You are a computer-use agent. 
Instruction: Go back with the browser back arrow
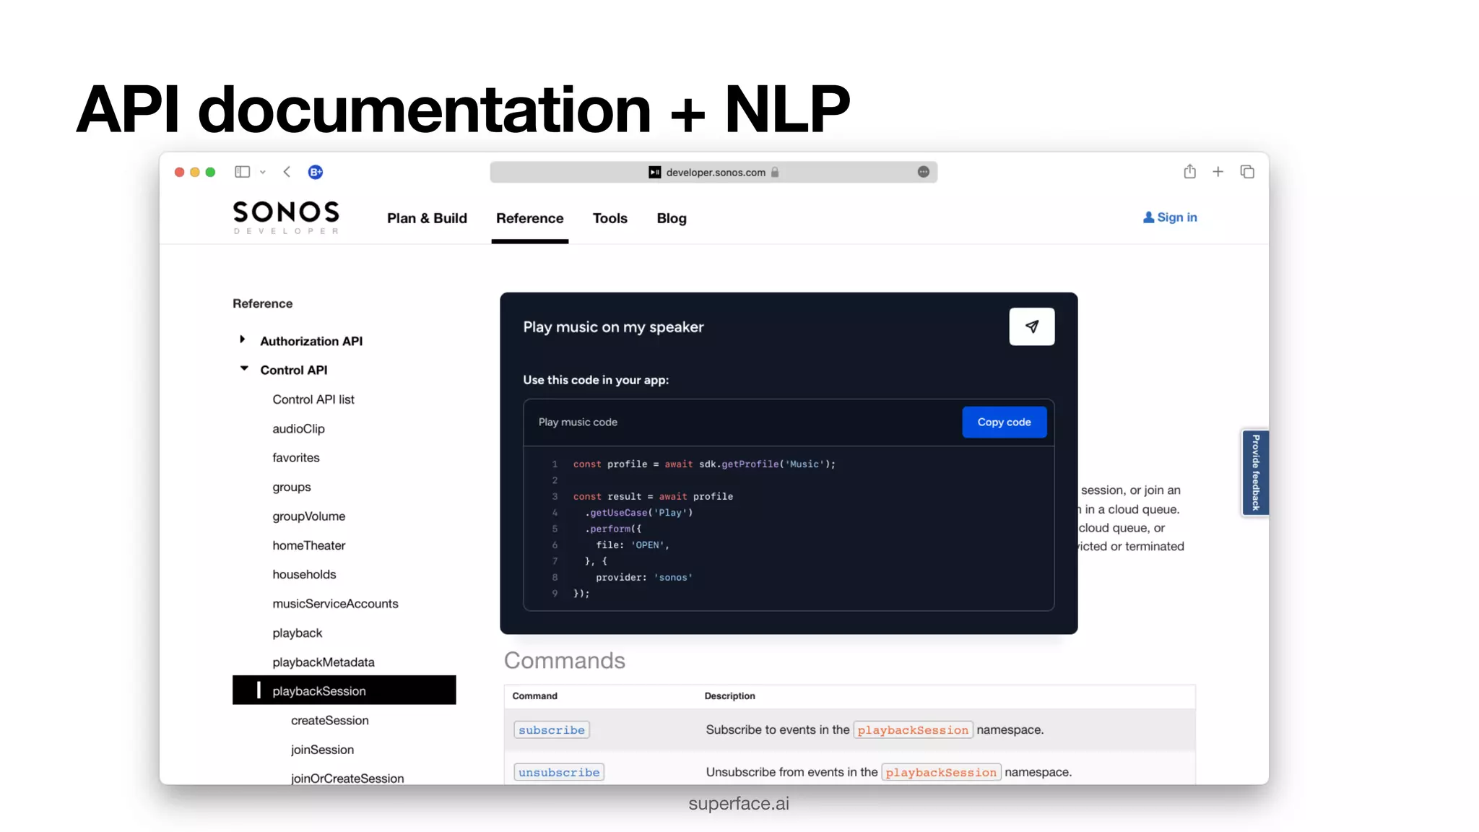click(x=287, y=172)
